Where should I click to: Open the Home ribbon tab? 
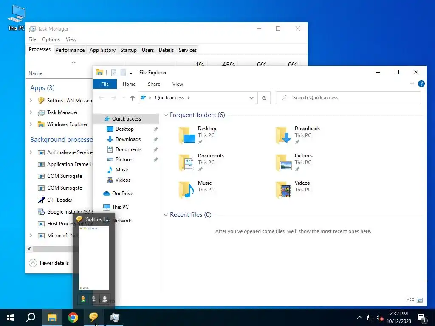[x=129, y=84]
